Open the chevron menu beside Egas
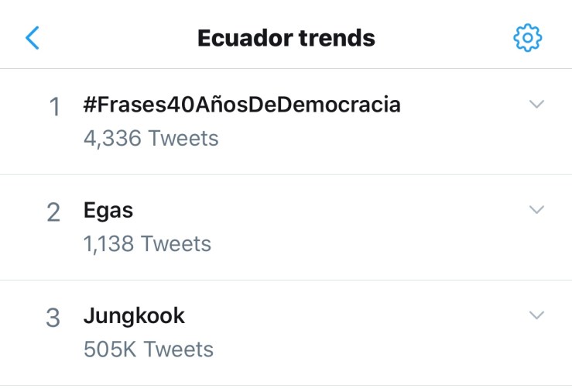 pos(536,209)
